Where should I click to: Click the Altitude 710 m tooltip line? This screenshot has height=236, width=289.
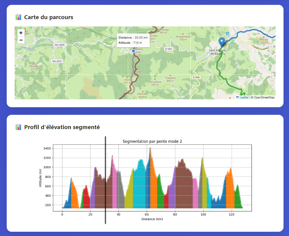[x=130, y=43]
